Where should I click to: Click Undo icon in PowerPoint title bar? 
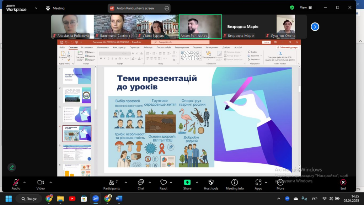click(x=66, y=42)
